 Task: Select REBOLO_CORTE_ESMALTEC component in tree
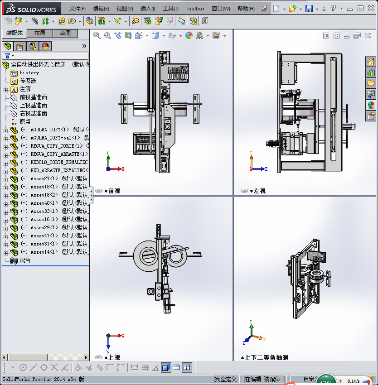(59, 162)
